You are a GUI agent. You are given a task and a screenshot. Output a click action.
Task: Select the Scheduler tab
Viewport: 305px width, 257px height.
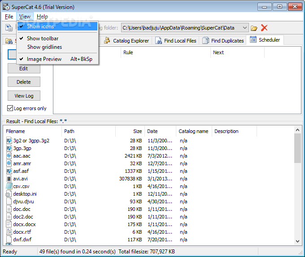(x=265, y=40)
